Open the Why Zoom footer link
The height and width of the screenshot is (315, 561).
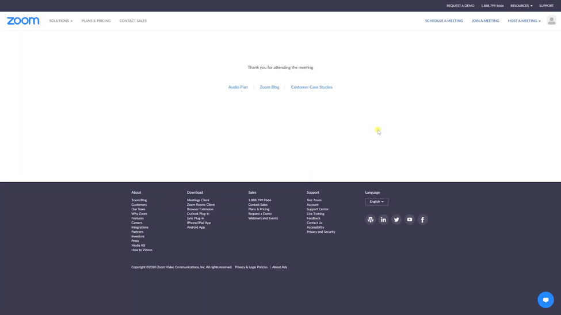(139, 214)
